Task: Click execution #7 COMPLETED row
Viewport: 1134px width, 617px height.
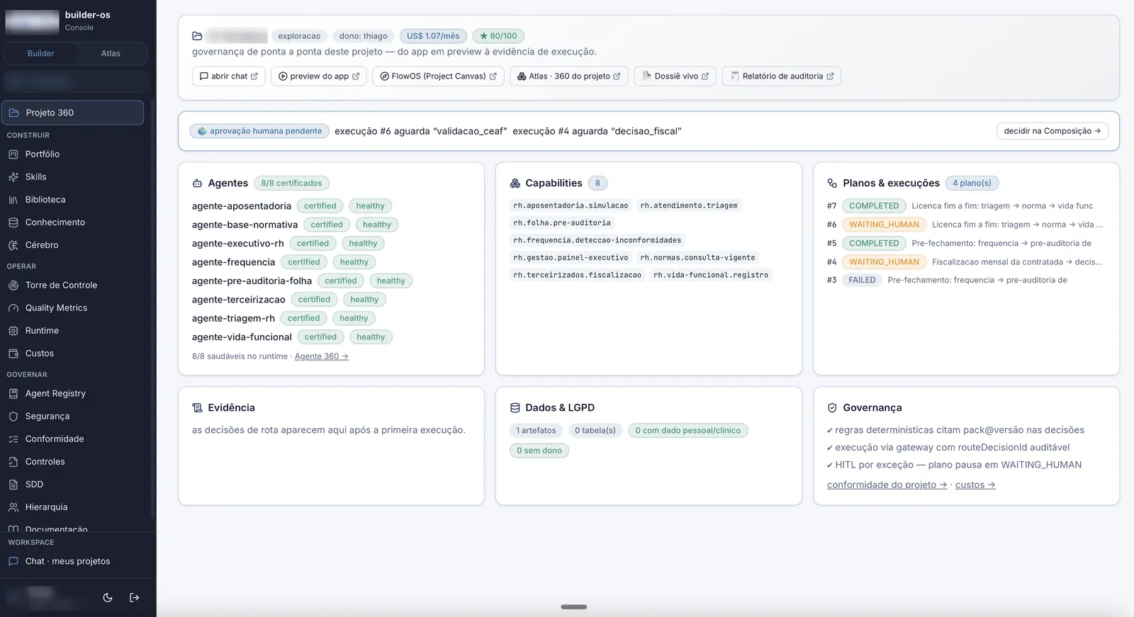Action: [966, 205]
